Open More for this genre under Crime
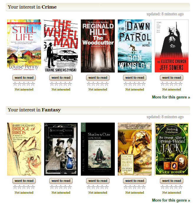 171,97
